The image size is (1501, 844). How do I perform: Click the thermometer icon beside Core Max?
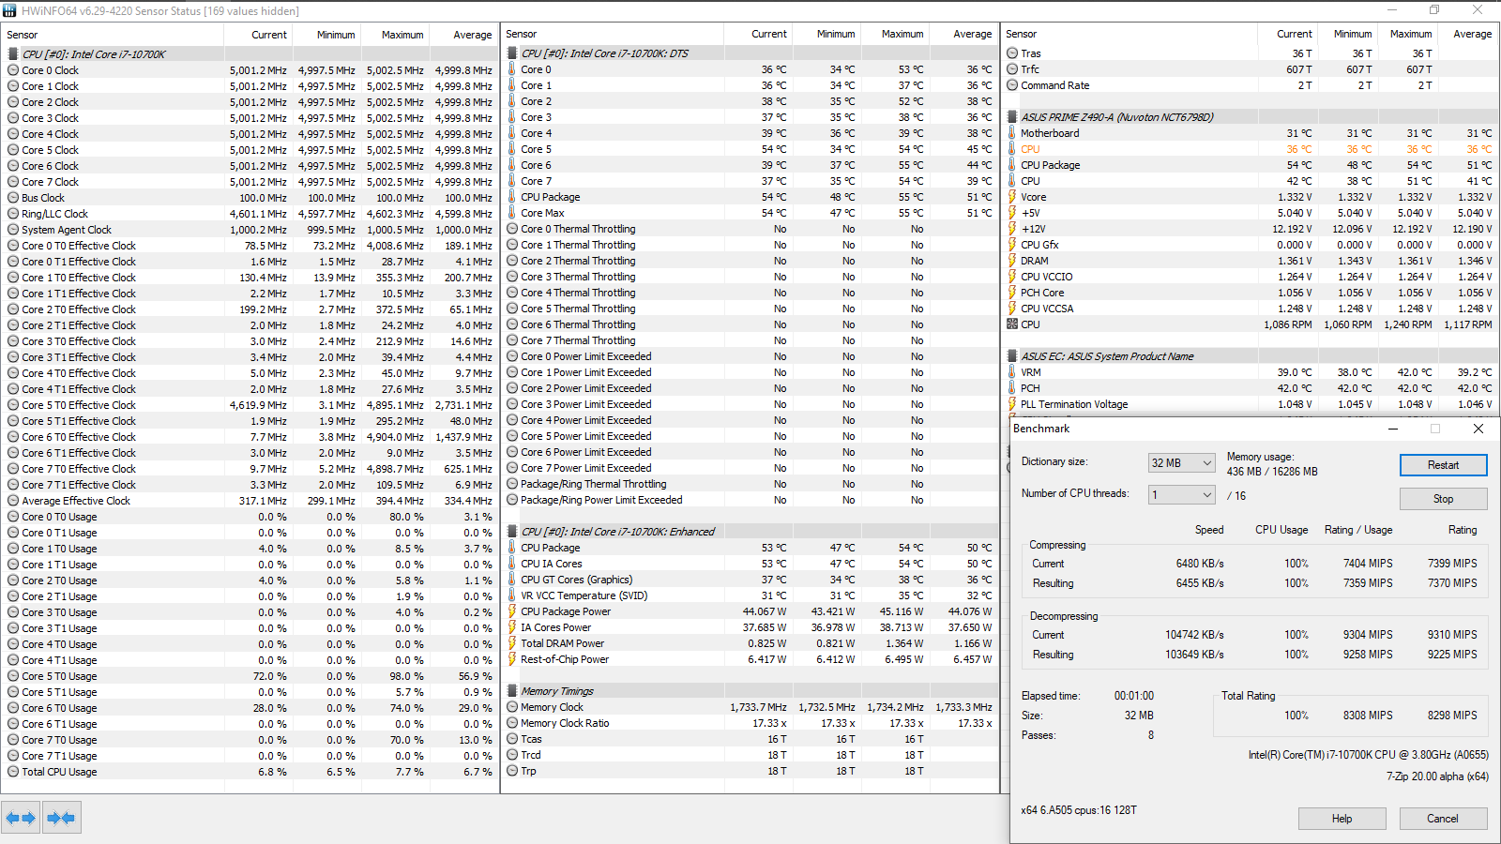pos(512,213)
